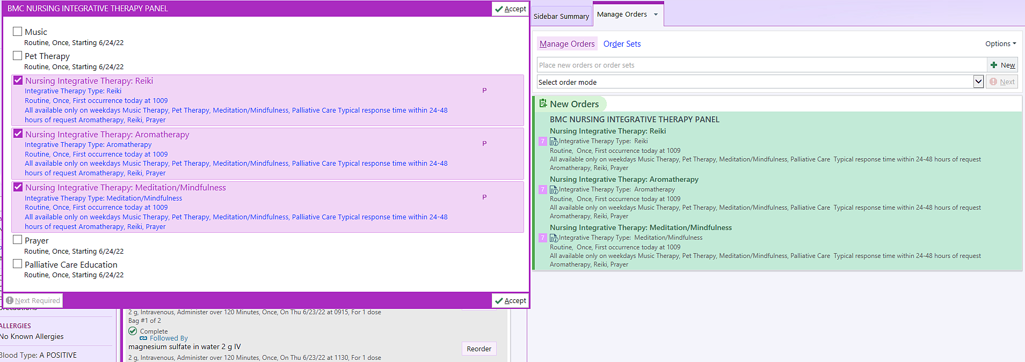Expand the Options menu
Screen dimensions: 1025x362
click(1000, 44)
